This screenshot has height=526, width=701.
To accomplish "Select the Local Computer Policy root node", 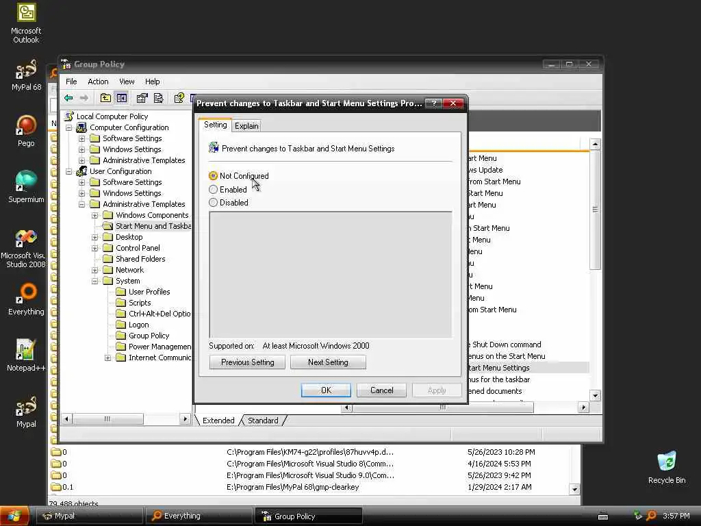I will click(112, 116).
